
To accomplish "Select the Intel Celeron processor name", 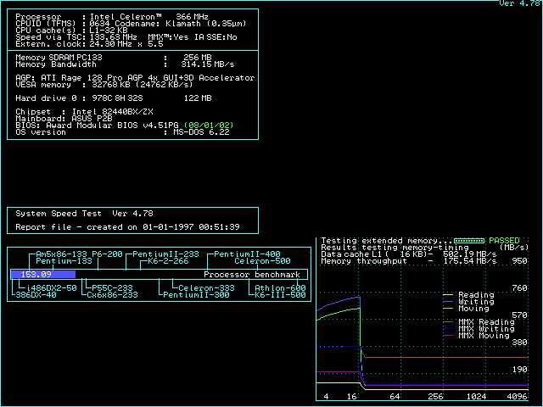I will pyautogui.click(x=126, y=17).
